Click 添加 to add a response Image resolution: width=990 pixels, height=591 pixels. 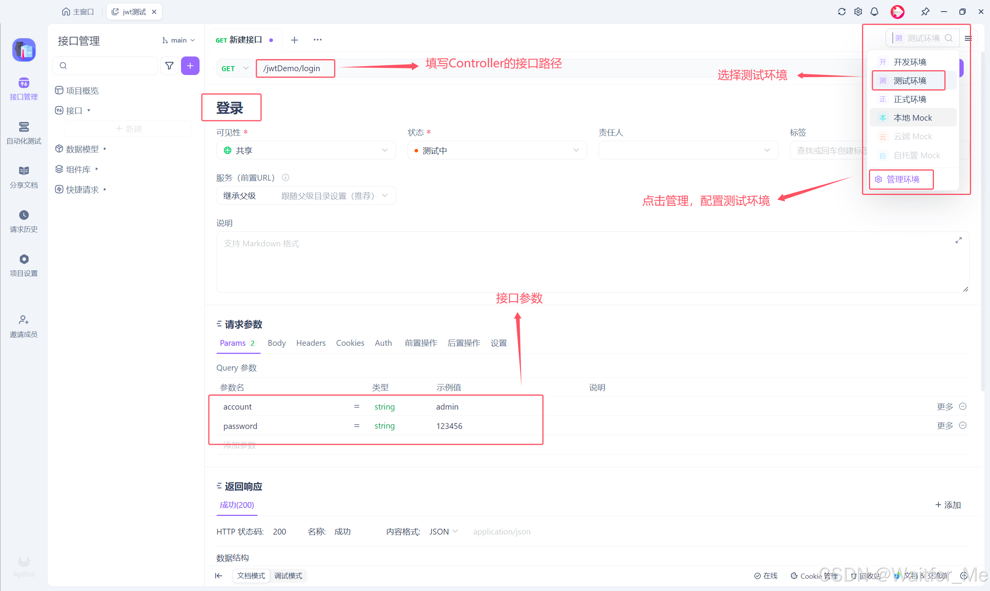[948, 505]
